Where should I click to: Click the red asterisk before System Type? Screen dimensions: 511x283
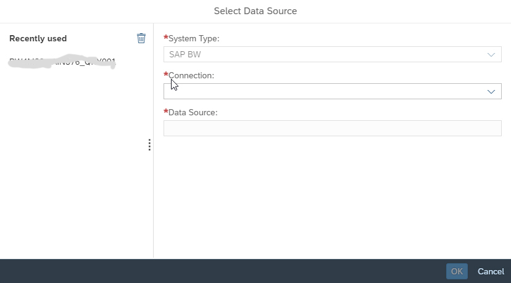tap(166, 38)
